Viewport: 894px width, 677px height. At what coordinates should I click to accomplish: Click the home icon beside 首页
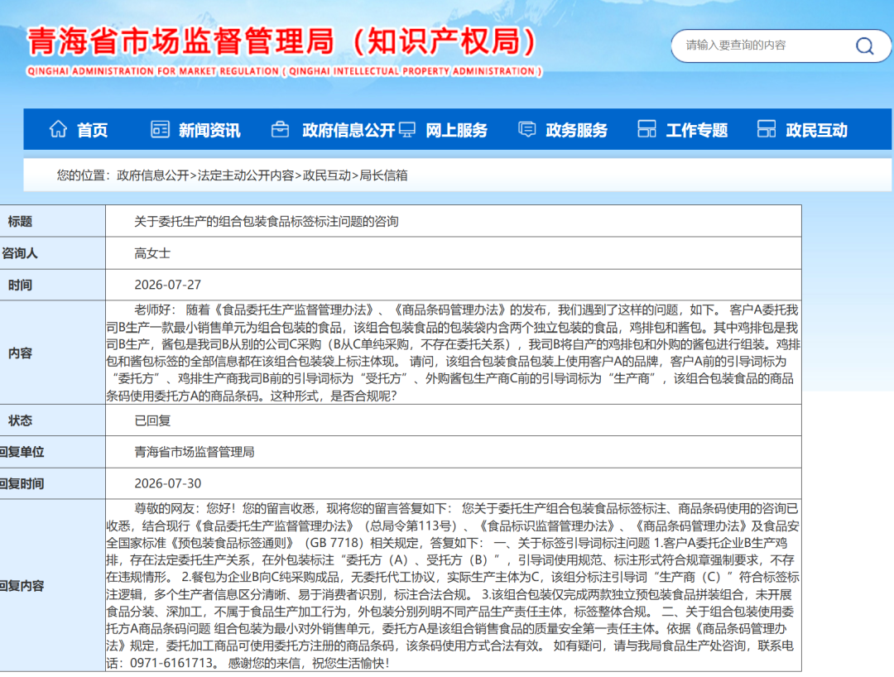point(58,129)
